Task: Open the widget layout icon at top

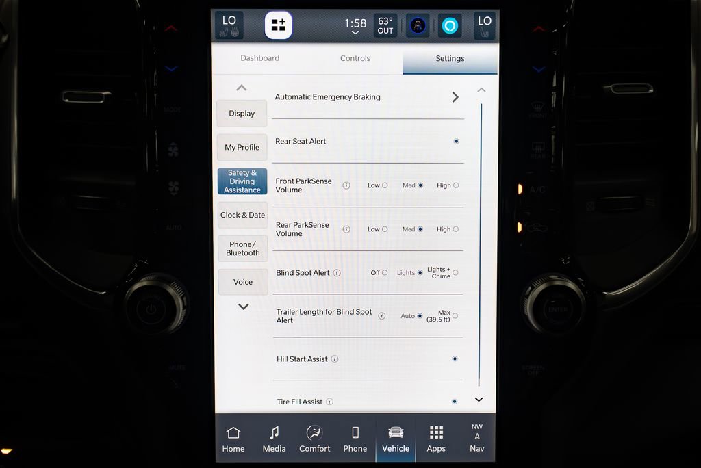Action: (279, 26)
